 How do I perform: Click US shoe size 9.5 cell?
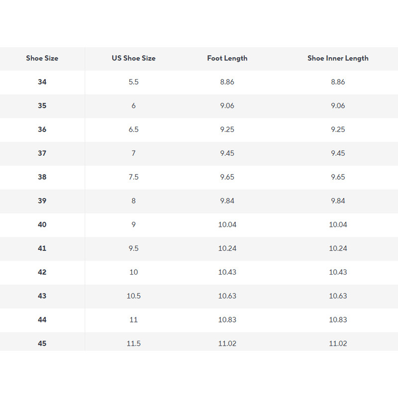tap(133, 248)
